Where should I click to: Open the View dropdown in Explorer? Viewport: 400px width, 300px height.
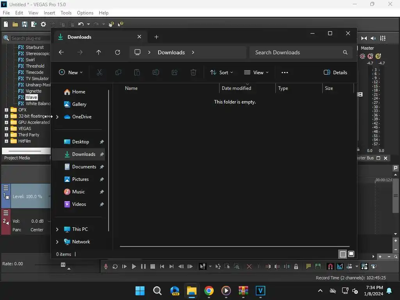pos(256,72)
